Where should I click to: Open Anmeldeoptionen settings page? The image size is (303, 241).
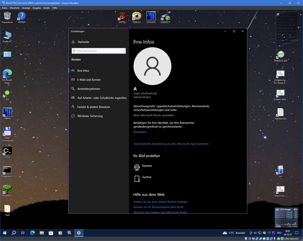click(99, 89)
